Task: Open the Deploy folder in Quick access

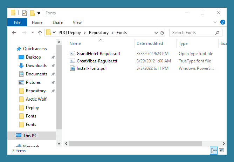Action: click(32, 108)
